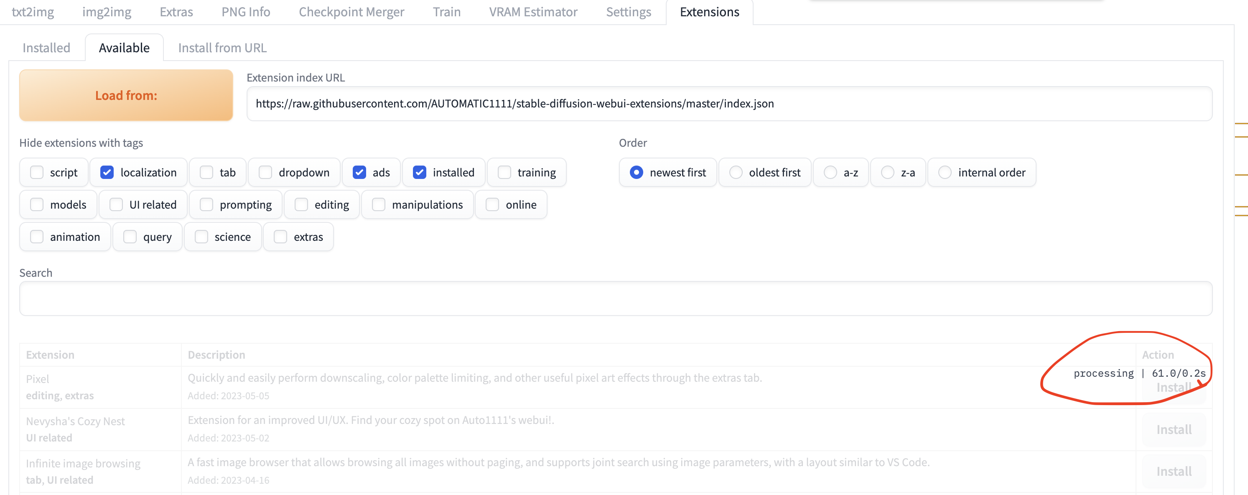Click the Extension index URL field
The image size is (1248, 495).
coord(729,103)
